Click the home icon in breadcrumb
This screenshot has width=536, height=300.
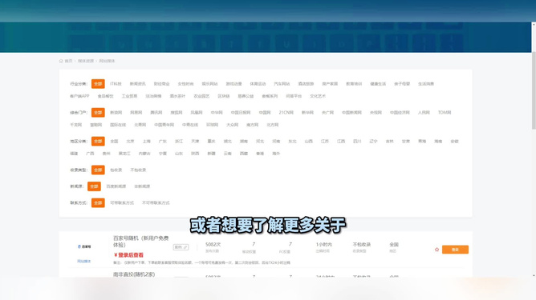click(x=61, y=61)
